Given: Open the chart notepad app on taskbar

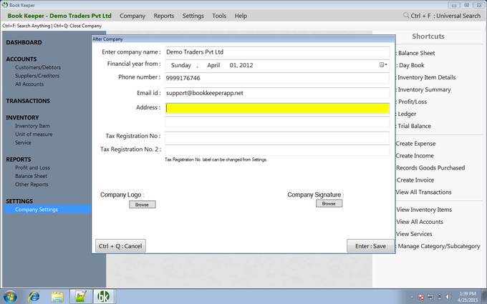Looking at the screenshot, I should coord(81,297).
